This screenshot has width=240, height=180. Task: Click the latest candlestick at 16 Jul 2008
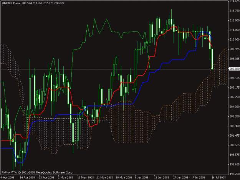click(x=212, y=59)
